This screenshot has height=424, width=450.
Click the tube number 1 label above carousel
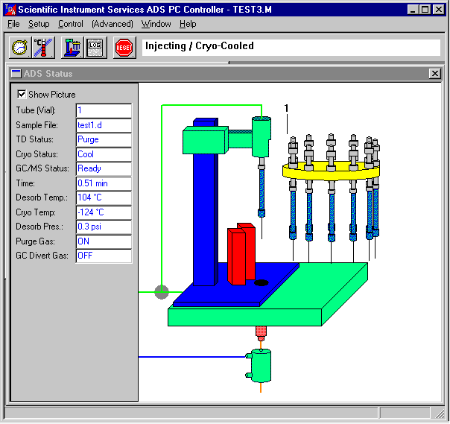286,108
